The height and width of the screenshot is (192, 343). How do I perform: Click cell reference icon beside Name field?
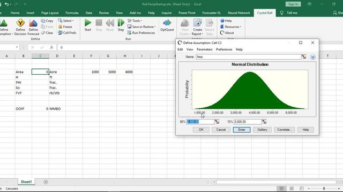click(304, 57)
